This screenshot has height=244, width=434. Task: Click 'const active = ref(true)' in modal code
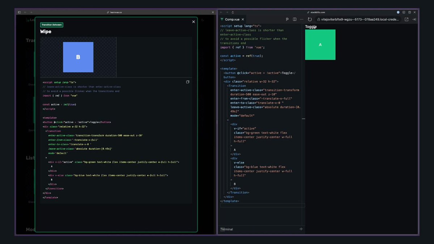59,104
